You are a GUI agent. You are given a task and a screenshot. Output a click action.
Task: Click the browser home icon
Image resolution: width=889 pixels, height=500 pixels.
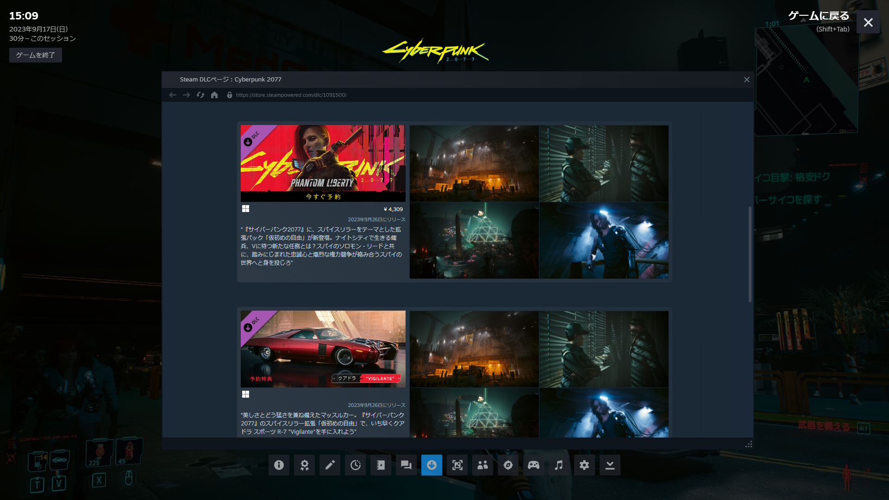(214, 95)
